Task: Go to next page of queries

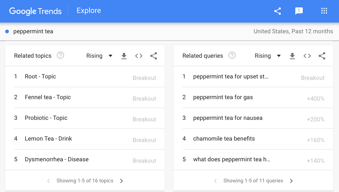Action: coord(291,181)
